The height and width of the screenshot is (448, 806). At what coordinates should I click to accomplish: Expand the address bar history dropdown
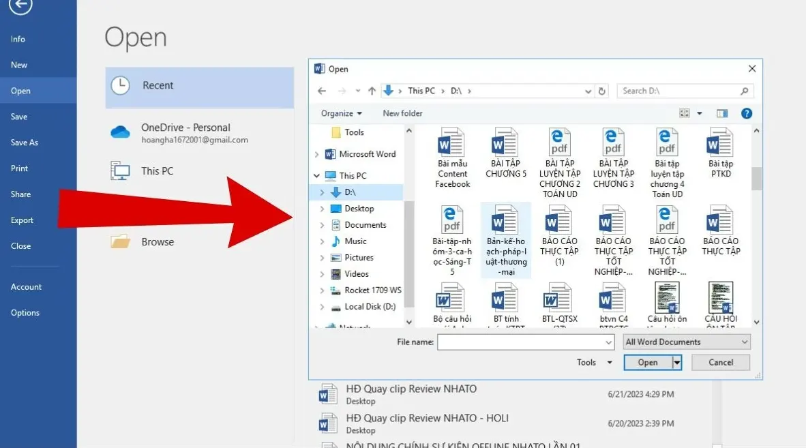point(588,91)
